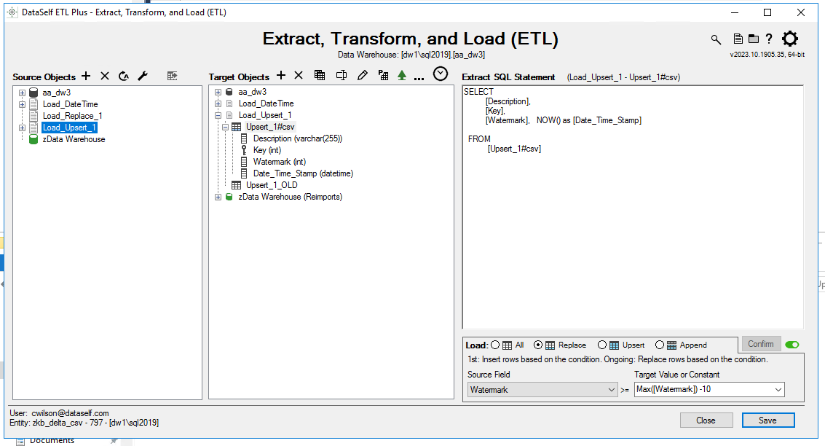Screen dimensions: 825x446
Task: Open the scheduler clock icon in Target Objects
Action: click(441, 74)
